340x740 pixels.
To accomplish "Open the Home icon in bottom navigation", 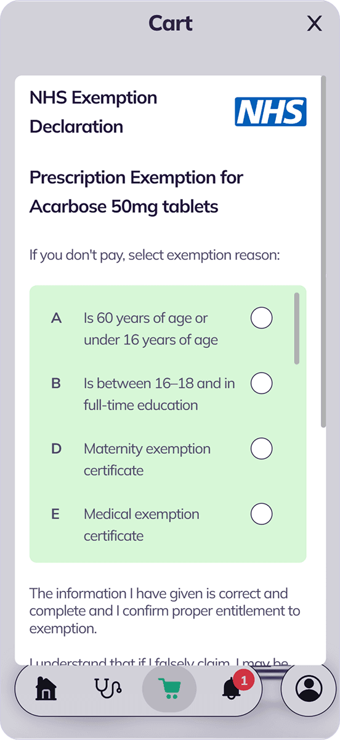I will (46, 689).
